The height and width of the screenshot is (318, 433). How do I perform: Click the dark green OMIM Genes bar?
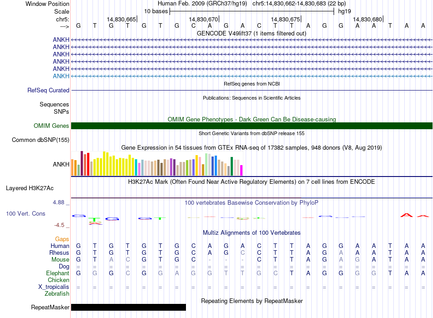click(252, 126)
